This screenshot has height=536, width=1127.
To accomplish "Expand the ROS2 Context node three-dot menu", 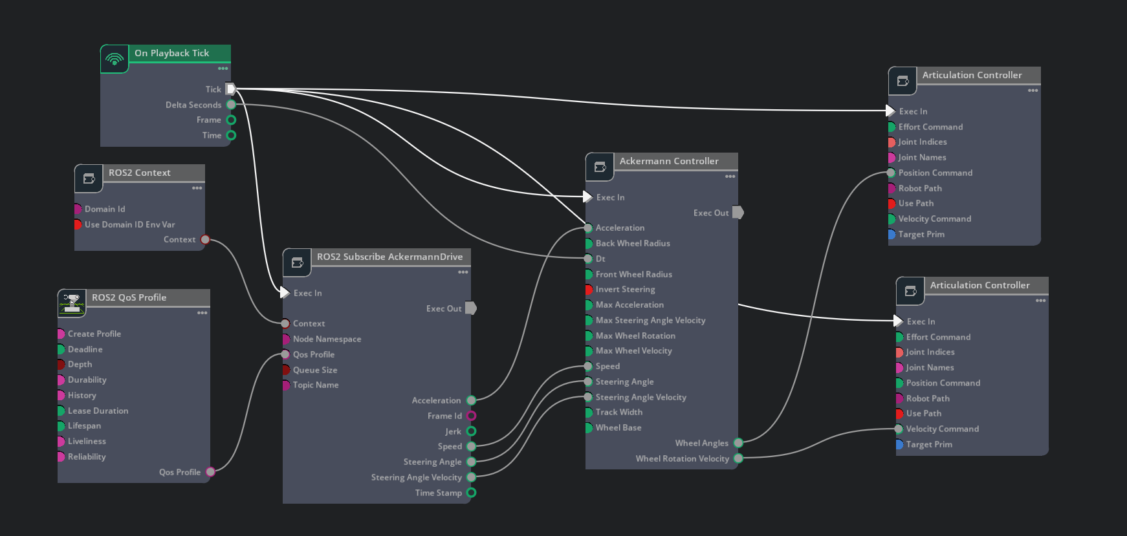I will (197, 188).
